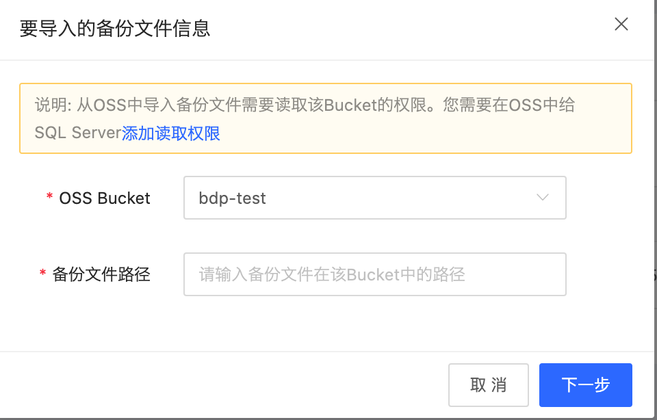Click the 取消 button
Viewport: 657px width, 420px height.
(x=489, y=385)
